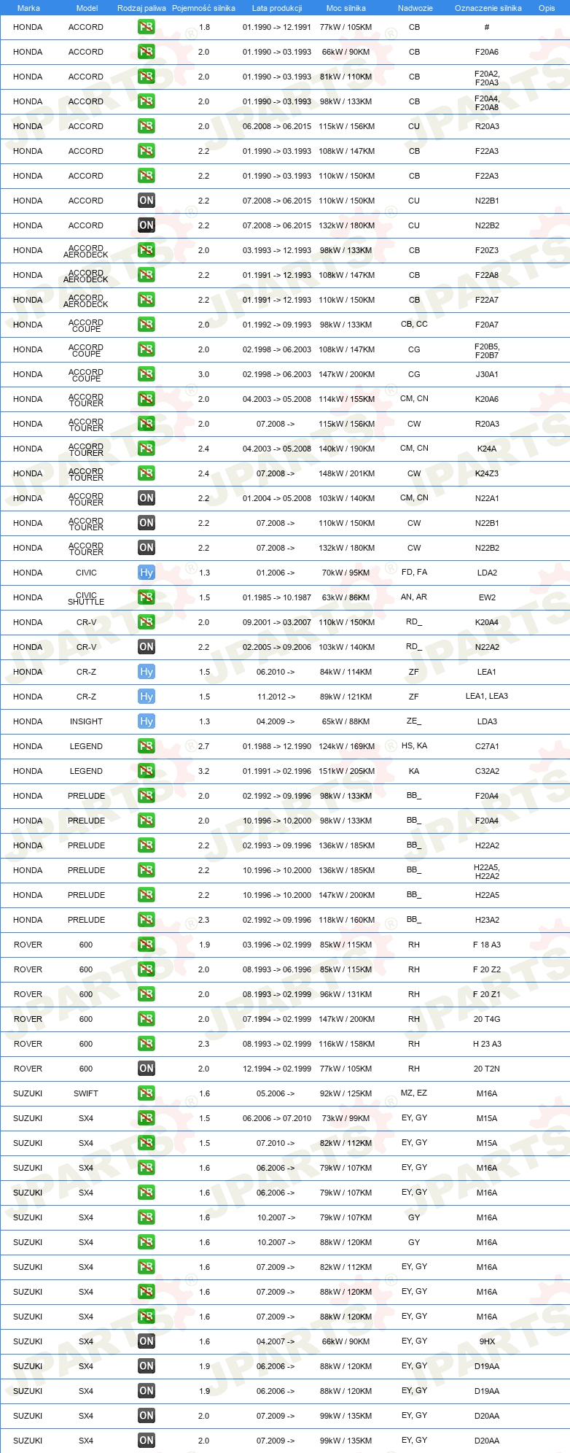Click petrol icon in Accord Aerodeck F22A8 row

coord(147,275)
